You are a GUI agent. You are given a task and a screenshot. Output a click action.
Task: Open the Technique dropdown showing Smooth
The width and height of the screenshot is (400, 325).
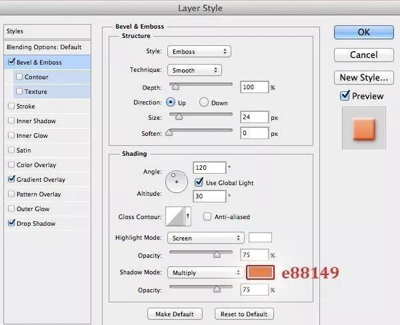(195, 70)
